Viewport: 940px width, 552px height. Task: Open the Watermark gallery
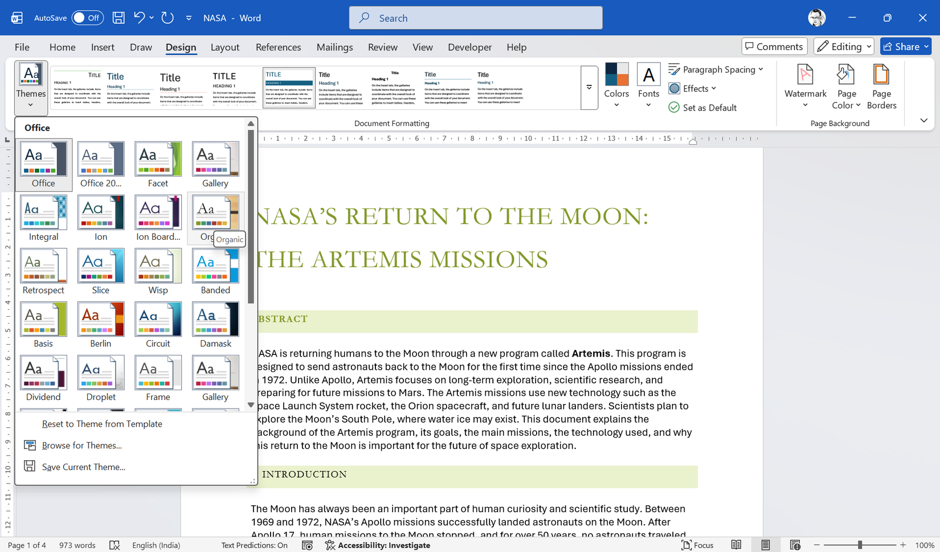click(x=804, y=87)
